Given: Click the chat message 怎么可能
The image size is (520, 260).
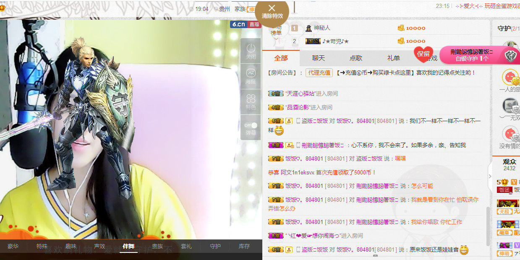Looking at the screenshot, I should (422, 186).
